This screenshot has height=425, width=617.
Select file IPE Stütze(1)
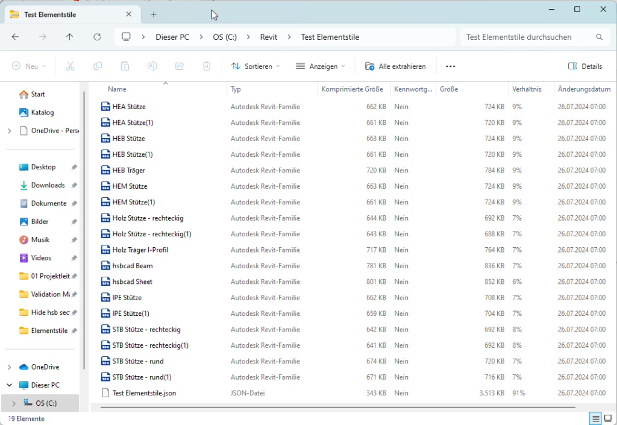tap(131, 313)
